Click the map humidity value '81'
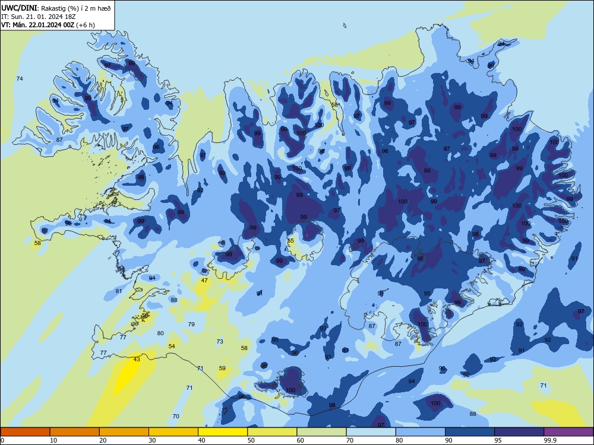 tap(119, 291)
